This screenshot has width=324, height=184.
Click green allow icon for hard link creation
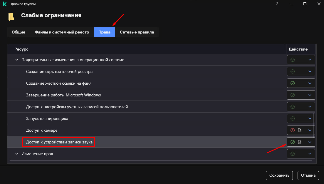[x=292, y=83]
